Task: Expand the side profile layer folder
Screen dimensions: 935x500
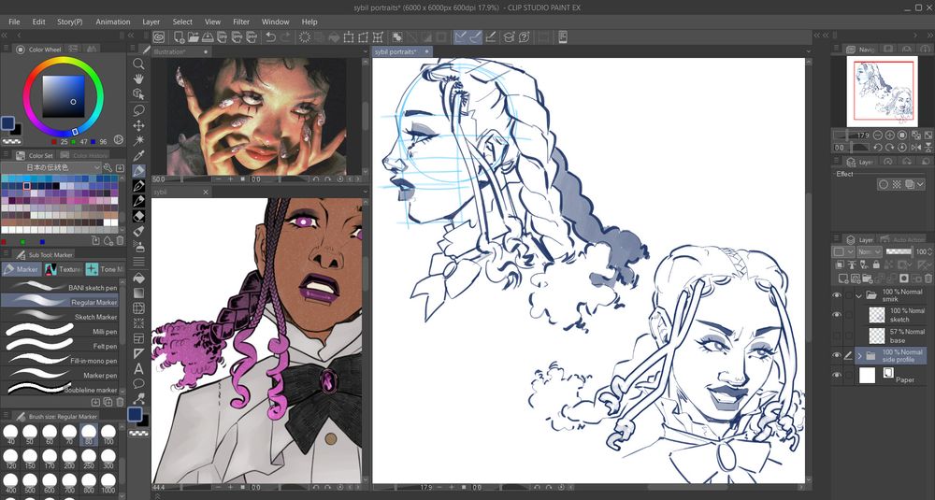Action: tap(859, 356)
